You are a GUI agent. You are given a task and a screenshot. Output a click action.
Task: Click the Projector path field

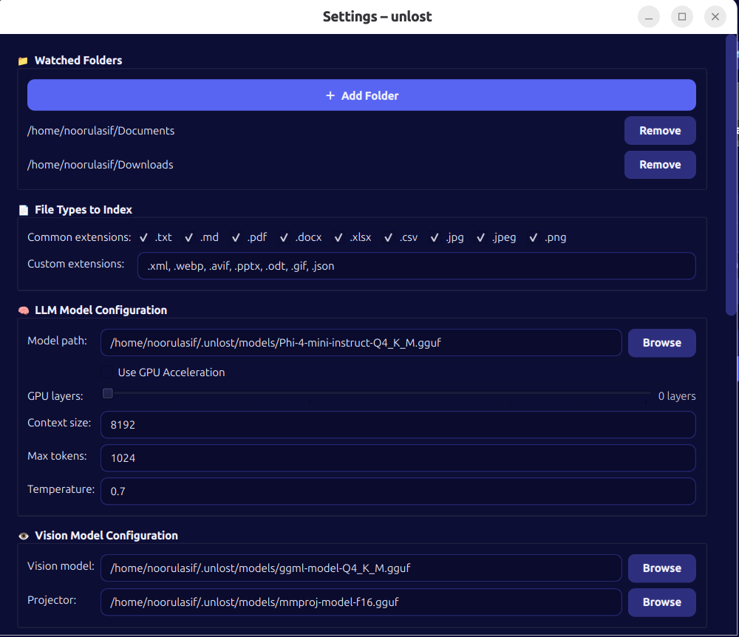point(361,602)
